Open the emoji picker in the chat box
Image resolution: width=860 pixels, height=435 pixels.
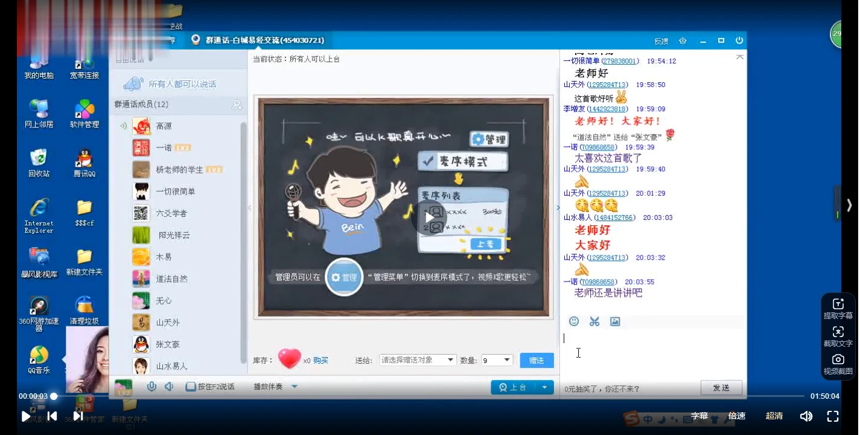click(574, 321)
